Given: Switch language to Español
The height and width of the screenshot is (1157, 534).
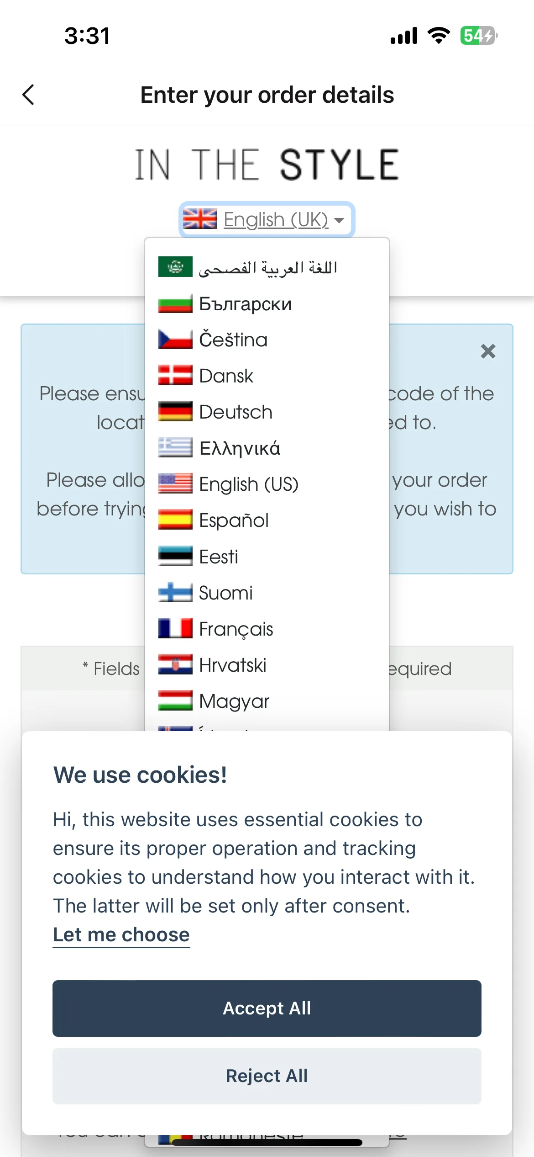Looking at the screenshot, I should 267,520.
